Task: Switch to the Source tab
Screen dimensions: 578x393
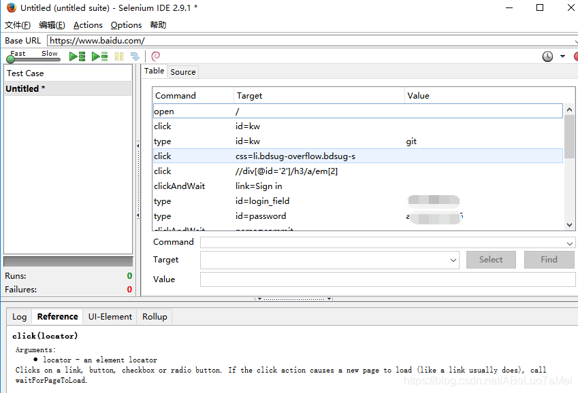Action: [x=182, y=71]
